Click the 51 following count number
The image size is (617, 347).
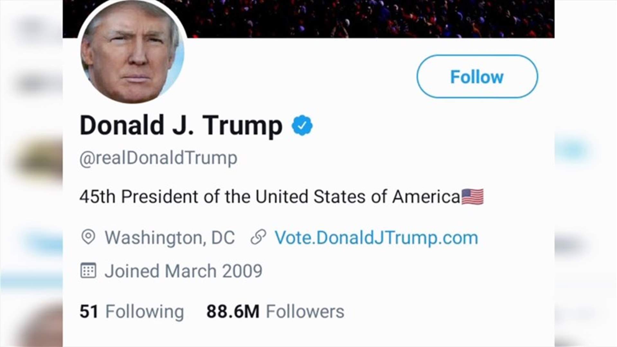click(x=89, y=312)
